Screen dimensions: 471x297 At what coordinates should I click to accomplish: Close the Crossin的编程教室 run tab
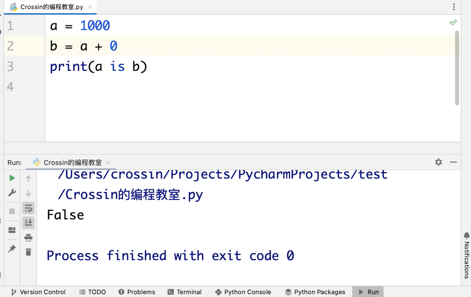tap(108, 163)
